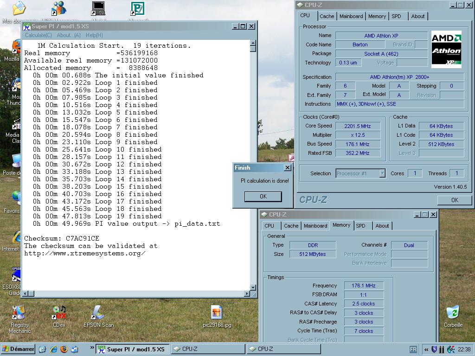Click the memory Size 512 MBytes value
Screen dimensions: 475x356
(x=312, y=254)
